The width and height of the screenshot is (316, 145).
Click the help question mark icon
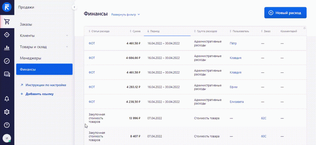7,125
